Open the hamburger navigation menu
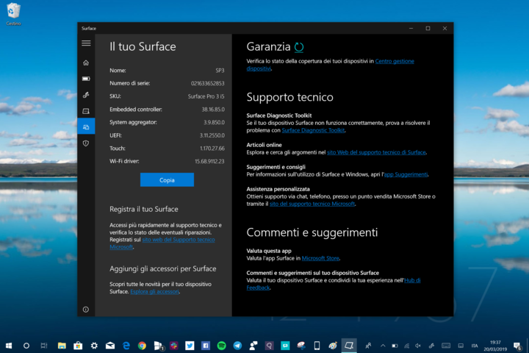This screenshot has width=529, height=353. (x=86, y=43)
